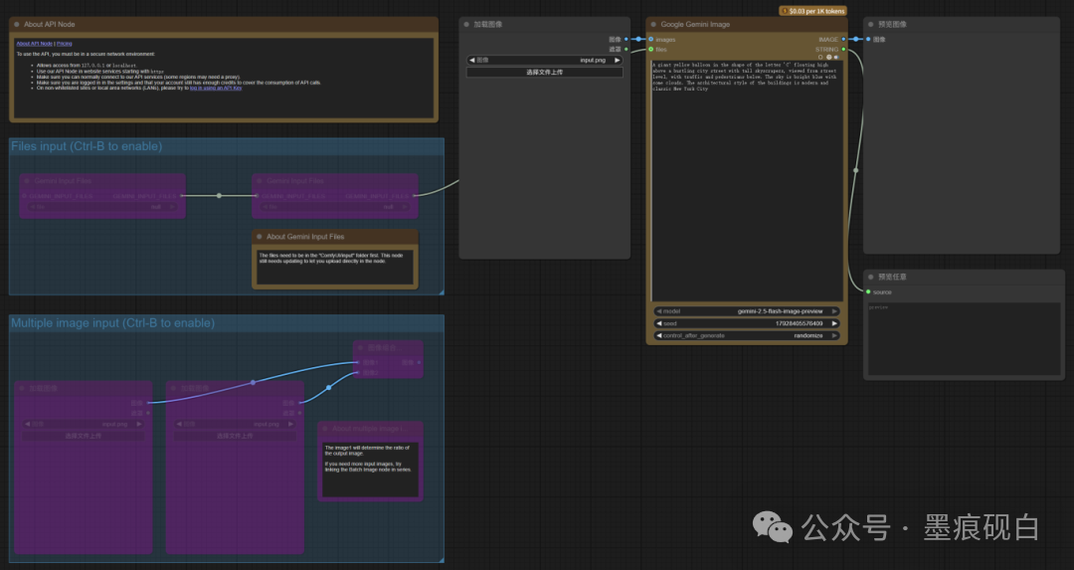Image resolution: width=1074 pixels, height=570 pixels.
Task: Click the 选择文件上传 upload button
Action: coord(545,72)
